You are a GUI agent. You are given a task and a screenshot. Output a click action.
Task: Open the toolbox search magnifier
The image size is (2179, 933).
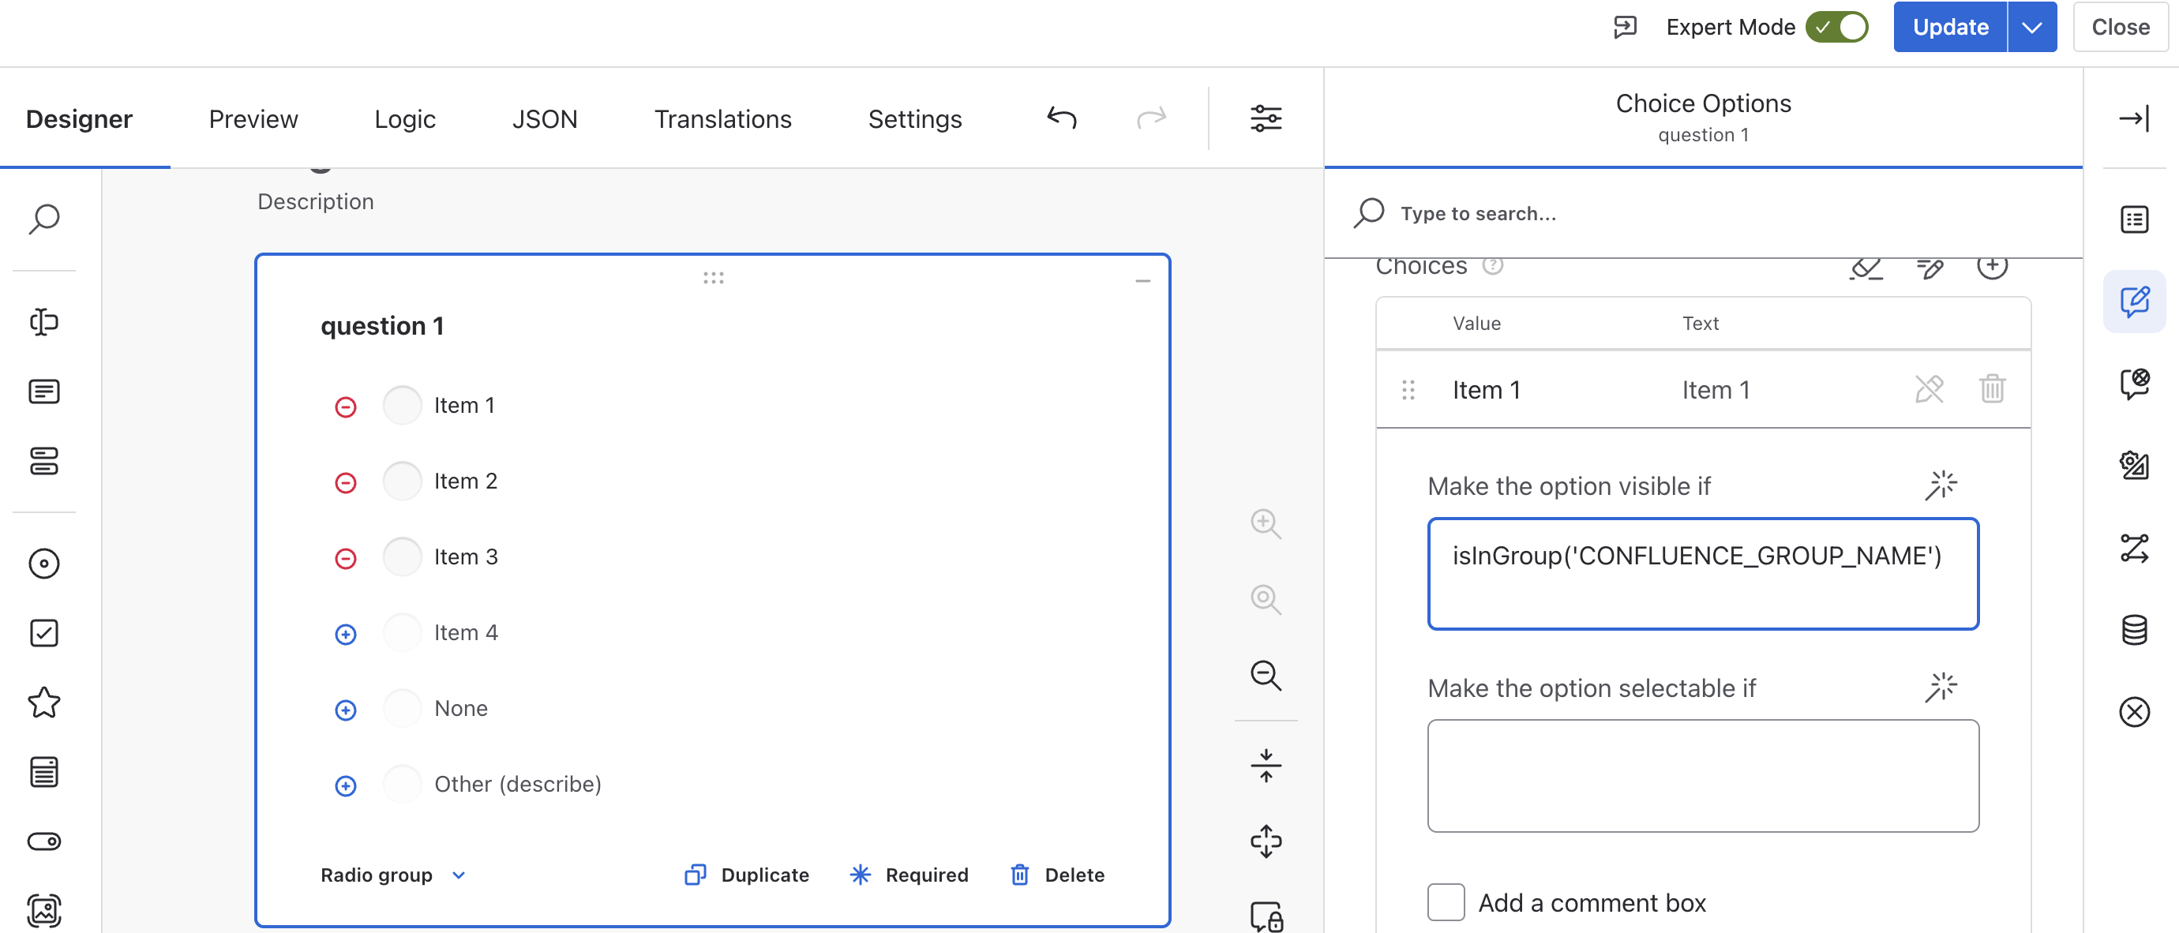(x=44, y=218)
